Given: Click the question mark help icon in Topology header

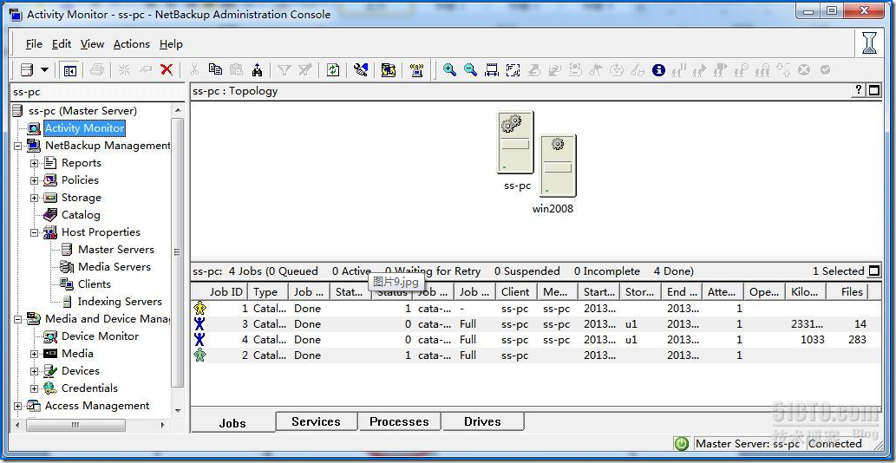Looking at the screenshot, I should [x=859, y=90].
